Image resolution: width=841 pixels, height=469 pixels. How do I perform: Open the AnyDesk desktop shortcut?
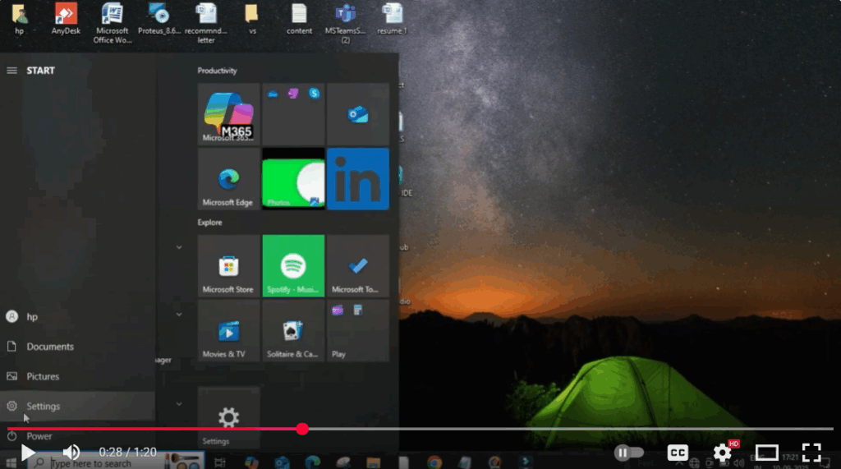(66, 20)
